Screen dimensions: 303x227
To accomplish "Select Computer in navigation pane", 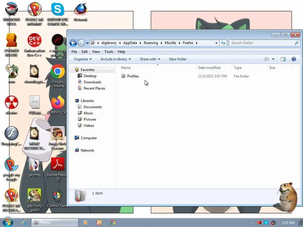I will [x=89, y=138].
